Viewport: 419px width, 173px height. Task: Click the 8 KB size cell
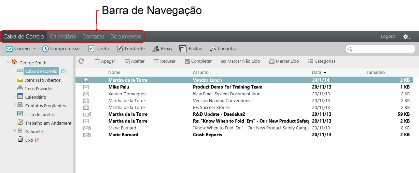point(405,128)
